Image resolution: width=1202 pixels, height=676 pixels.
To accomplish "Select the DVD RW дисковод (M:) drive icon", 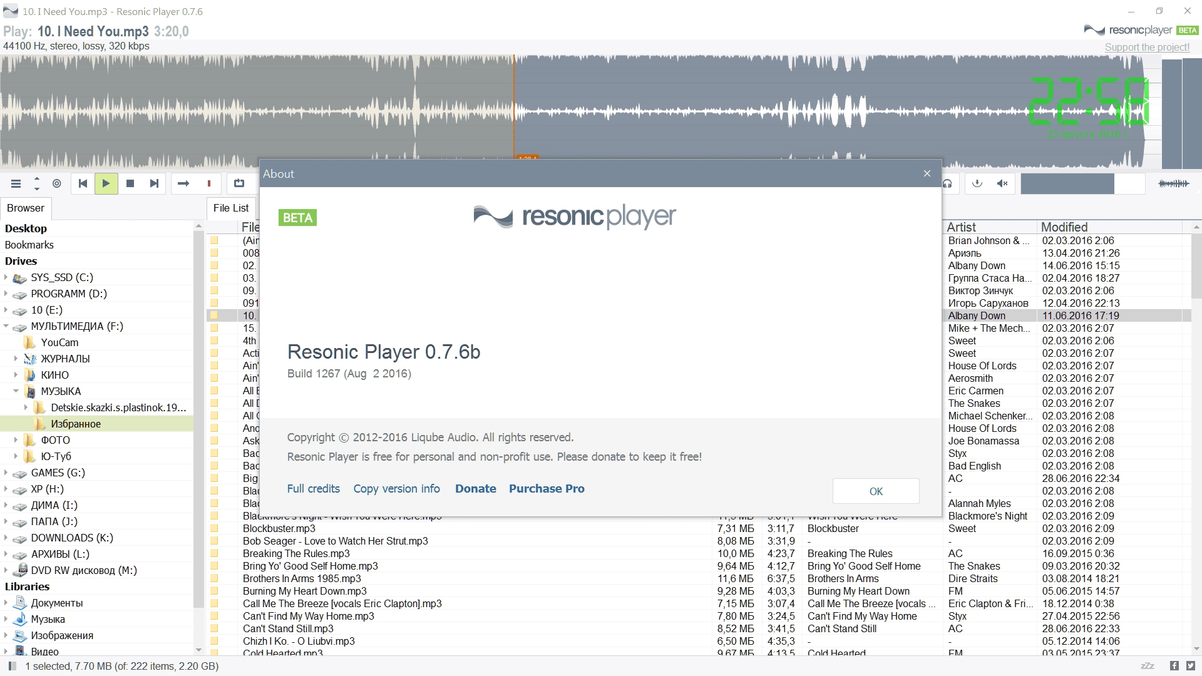I will pos(20,570).
